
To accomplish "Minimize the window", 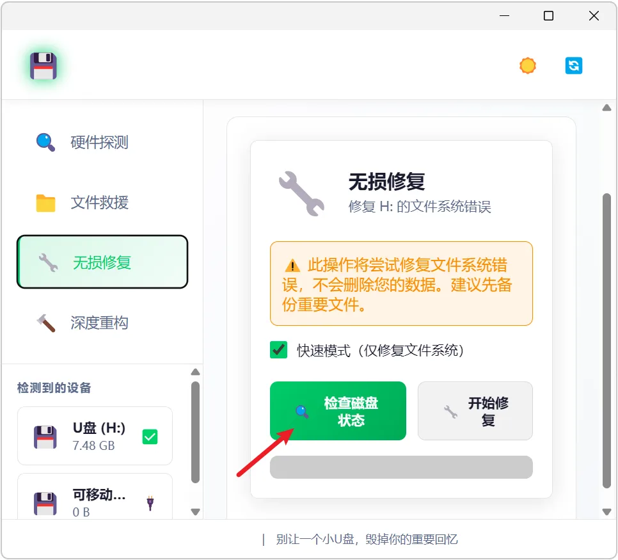I will 505,16.
